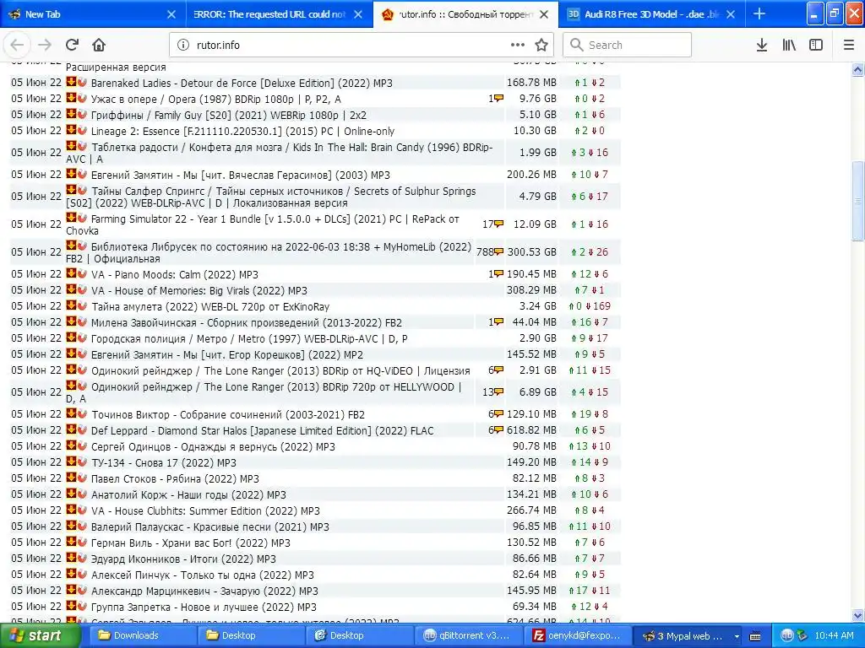Open The Lone Ranger HQ-ViDEO link
Image resolution: width=865 pixels, height=648 pixels.
pos(280,370)
